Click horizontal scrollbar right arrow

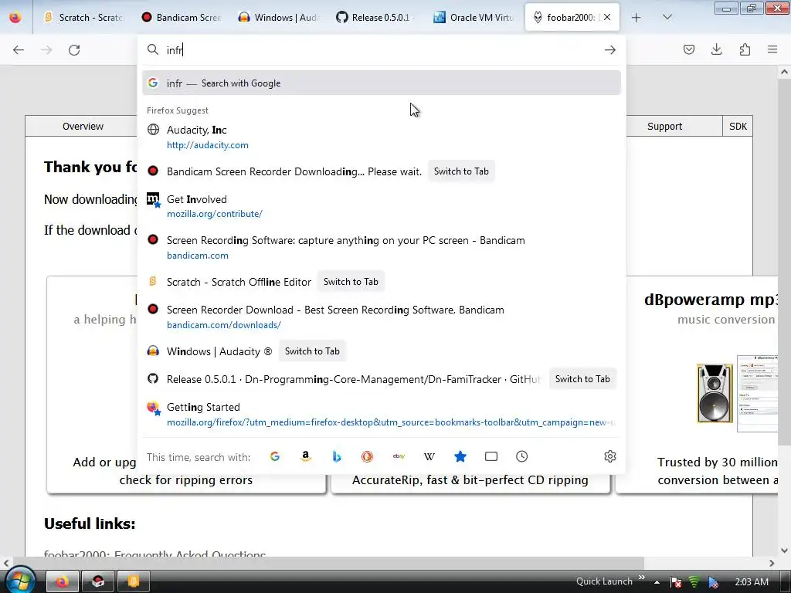click(772, 563)
